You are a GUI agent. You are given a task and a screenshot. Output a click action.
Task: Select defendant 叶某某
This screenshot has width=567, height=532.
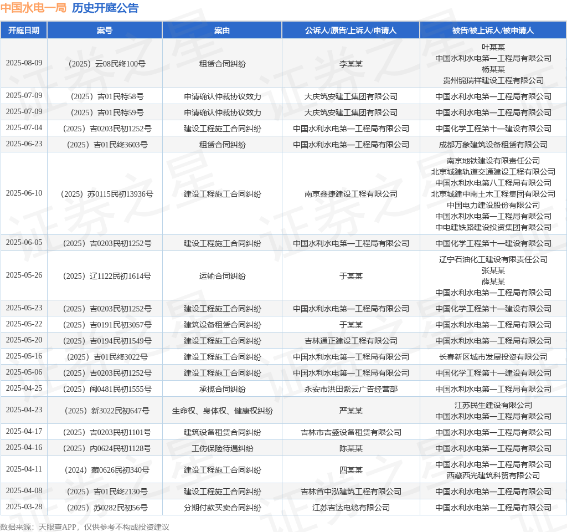[x=493, y=48]
